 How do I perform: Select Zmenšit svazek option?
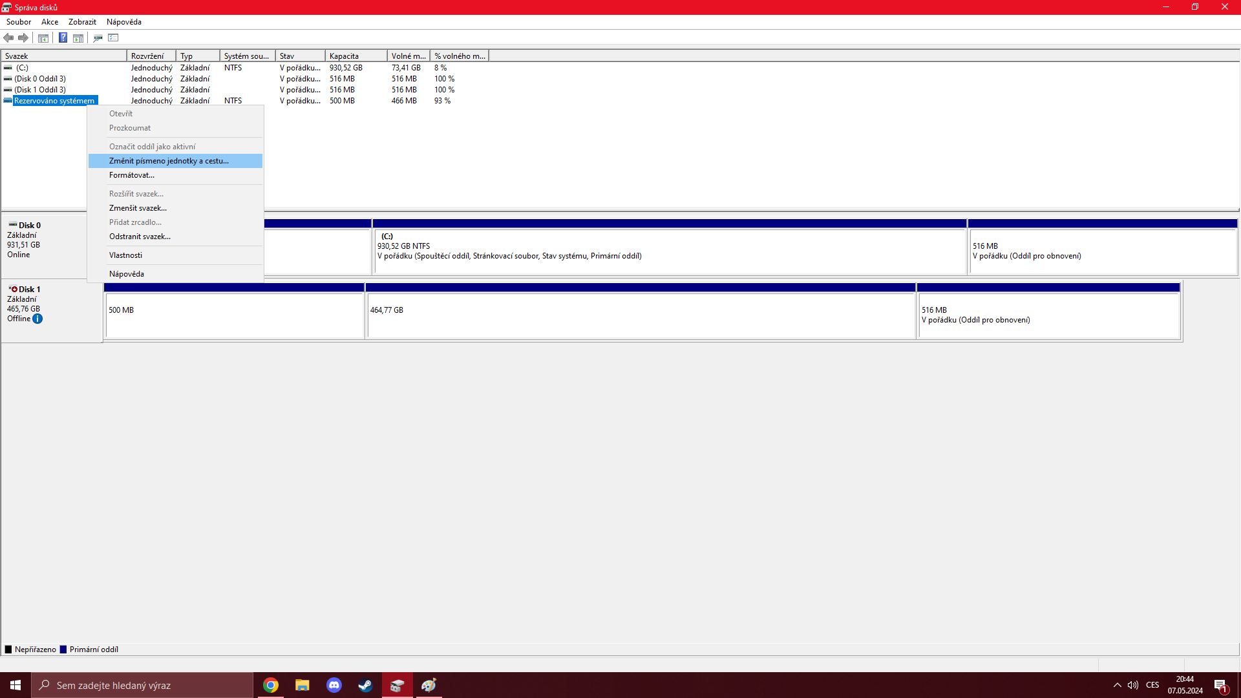(138, 208)
